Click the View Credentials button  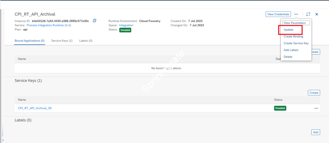[278, 14]
